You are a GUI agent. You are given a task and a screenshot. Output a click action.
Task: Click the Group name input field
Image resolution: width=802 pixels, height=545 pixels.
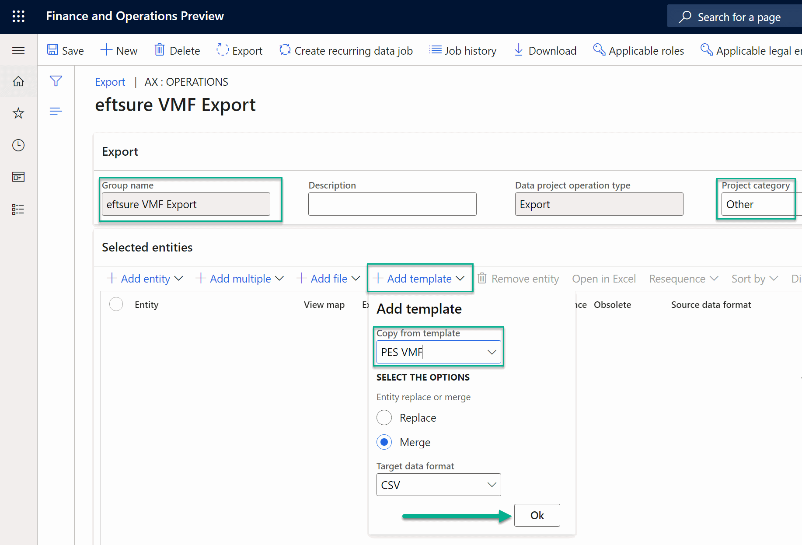(x=186, y=204)
